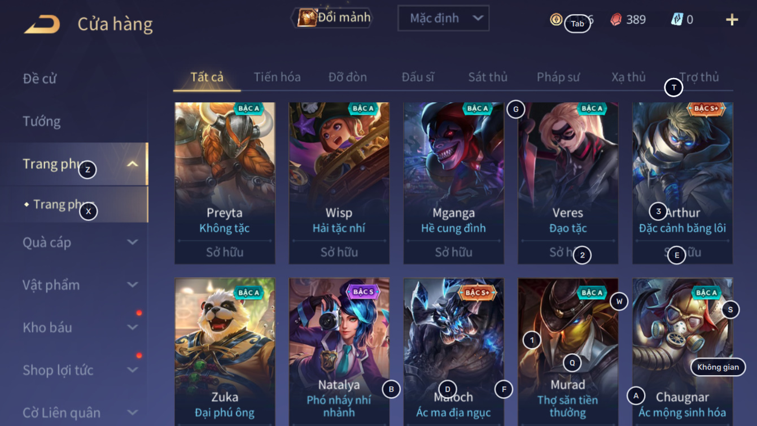Tap the plus icon to add currency

pyautogui.click(x=732, y=20)
